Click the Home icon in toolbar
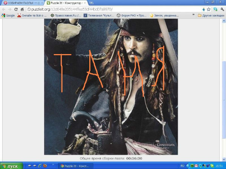 pos(22,9)
